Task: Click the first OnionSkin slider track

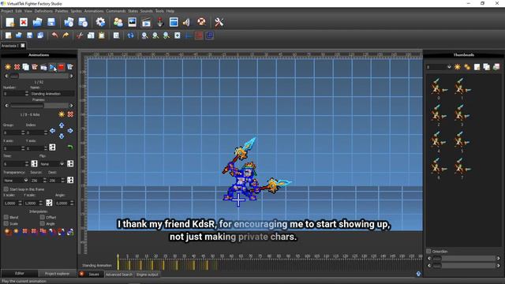Action: [464, 258]
